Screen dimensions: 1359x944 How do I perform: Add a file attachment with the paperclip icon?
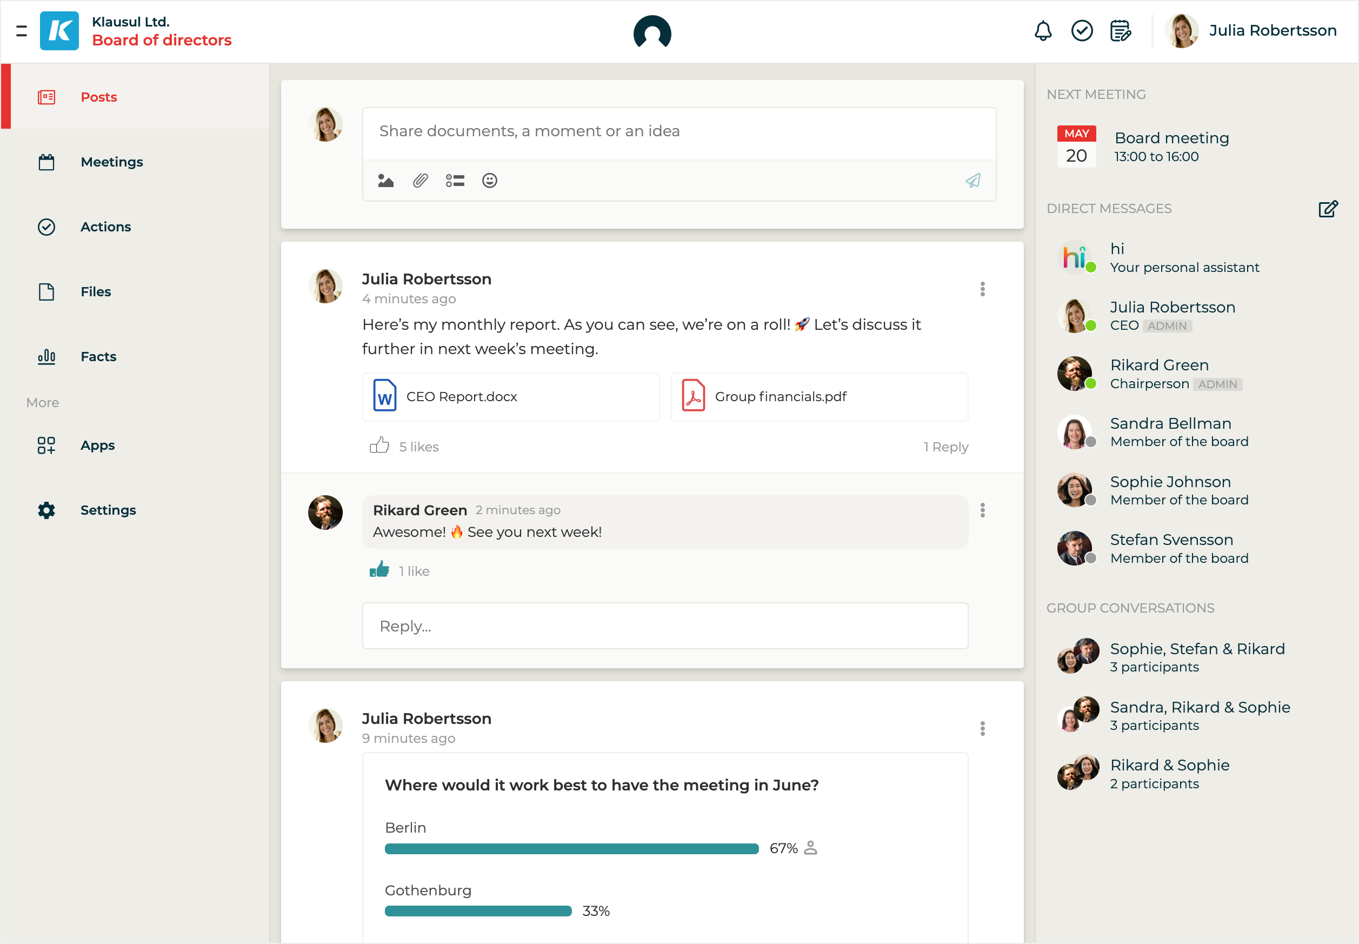pyautogui.click(x=420, y=181)
